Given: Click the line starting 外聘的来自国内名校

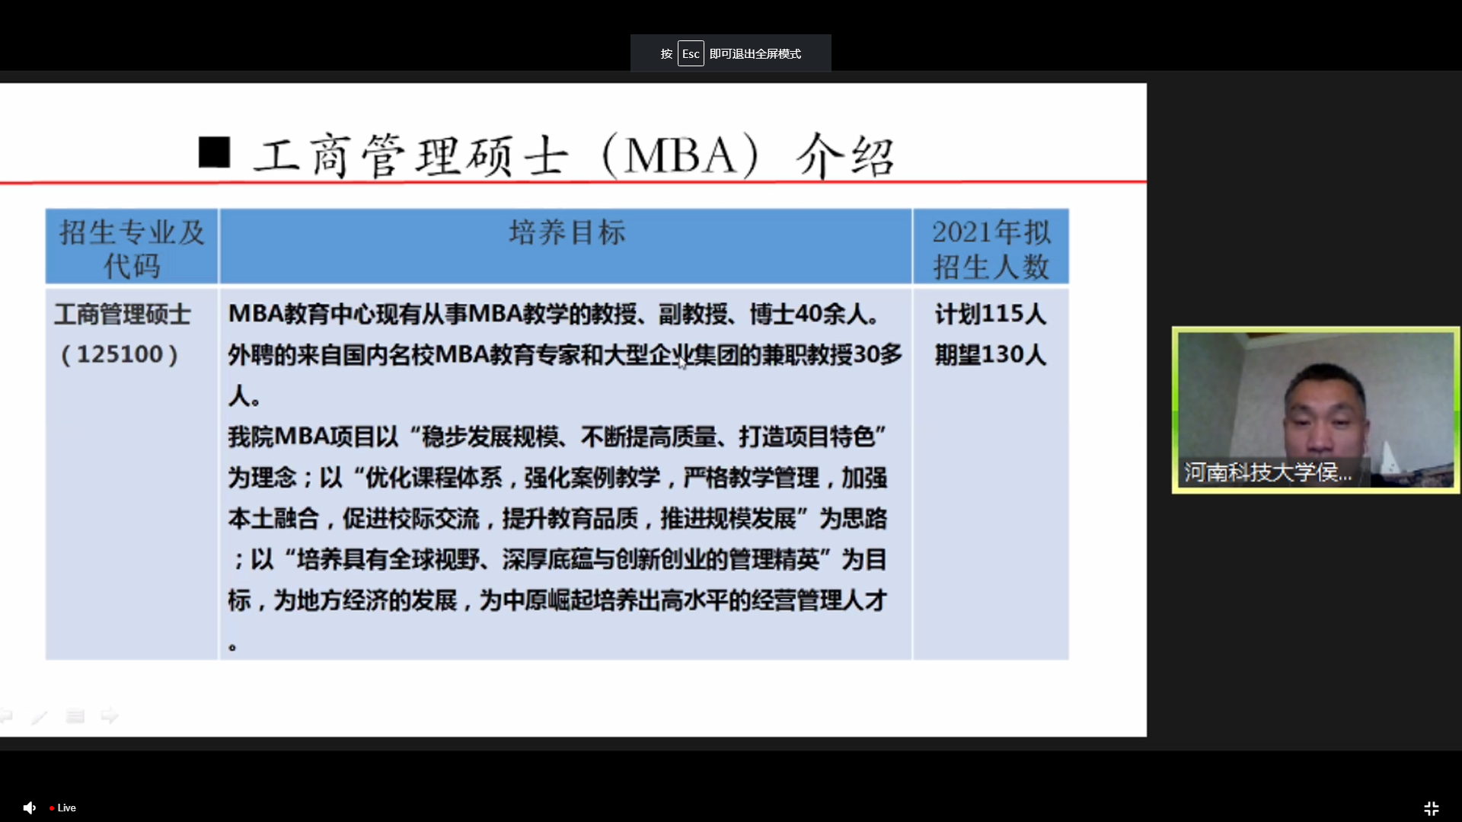Looking at the screenshot, I should tap(565, 354).
